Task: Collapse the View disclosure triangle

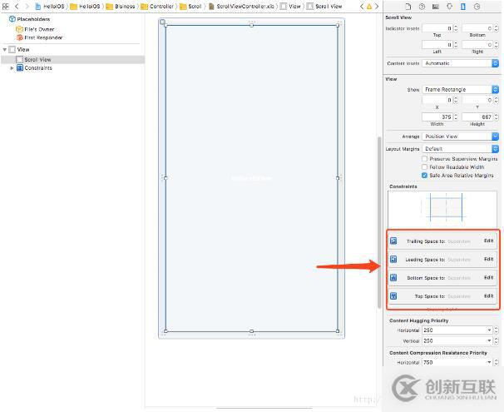Action: tap(4, 50)
